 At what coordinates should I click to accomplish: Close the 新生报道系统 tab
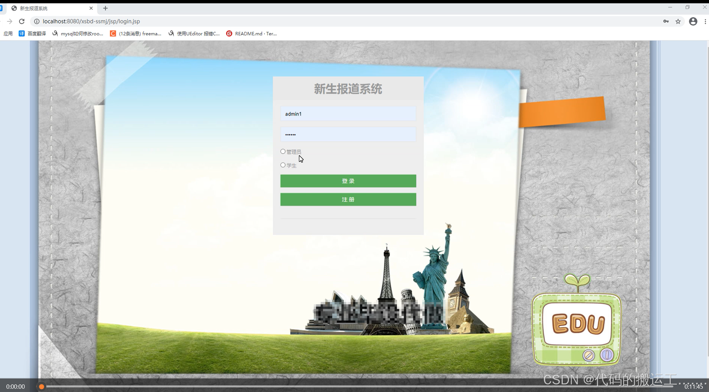click(x=91, y=8)
